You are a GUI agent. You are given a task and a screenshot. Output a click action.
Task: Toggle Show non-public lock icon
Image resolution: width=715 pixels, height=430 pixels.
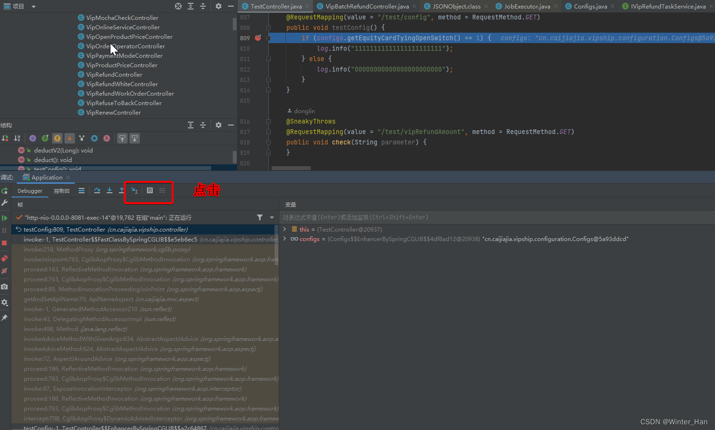(x=70, y=138)
